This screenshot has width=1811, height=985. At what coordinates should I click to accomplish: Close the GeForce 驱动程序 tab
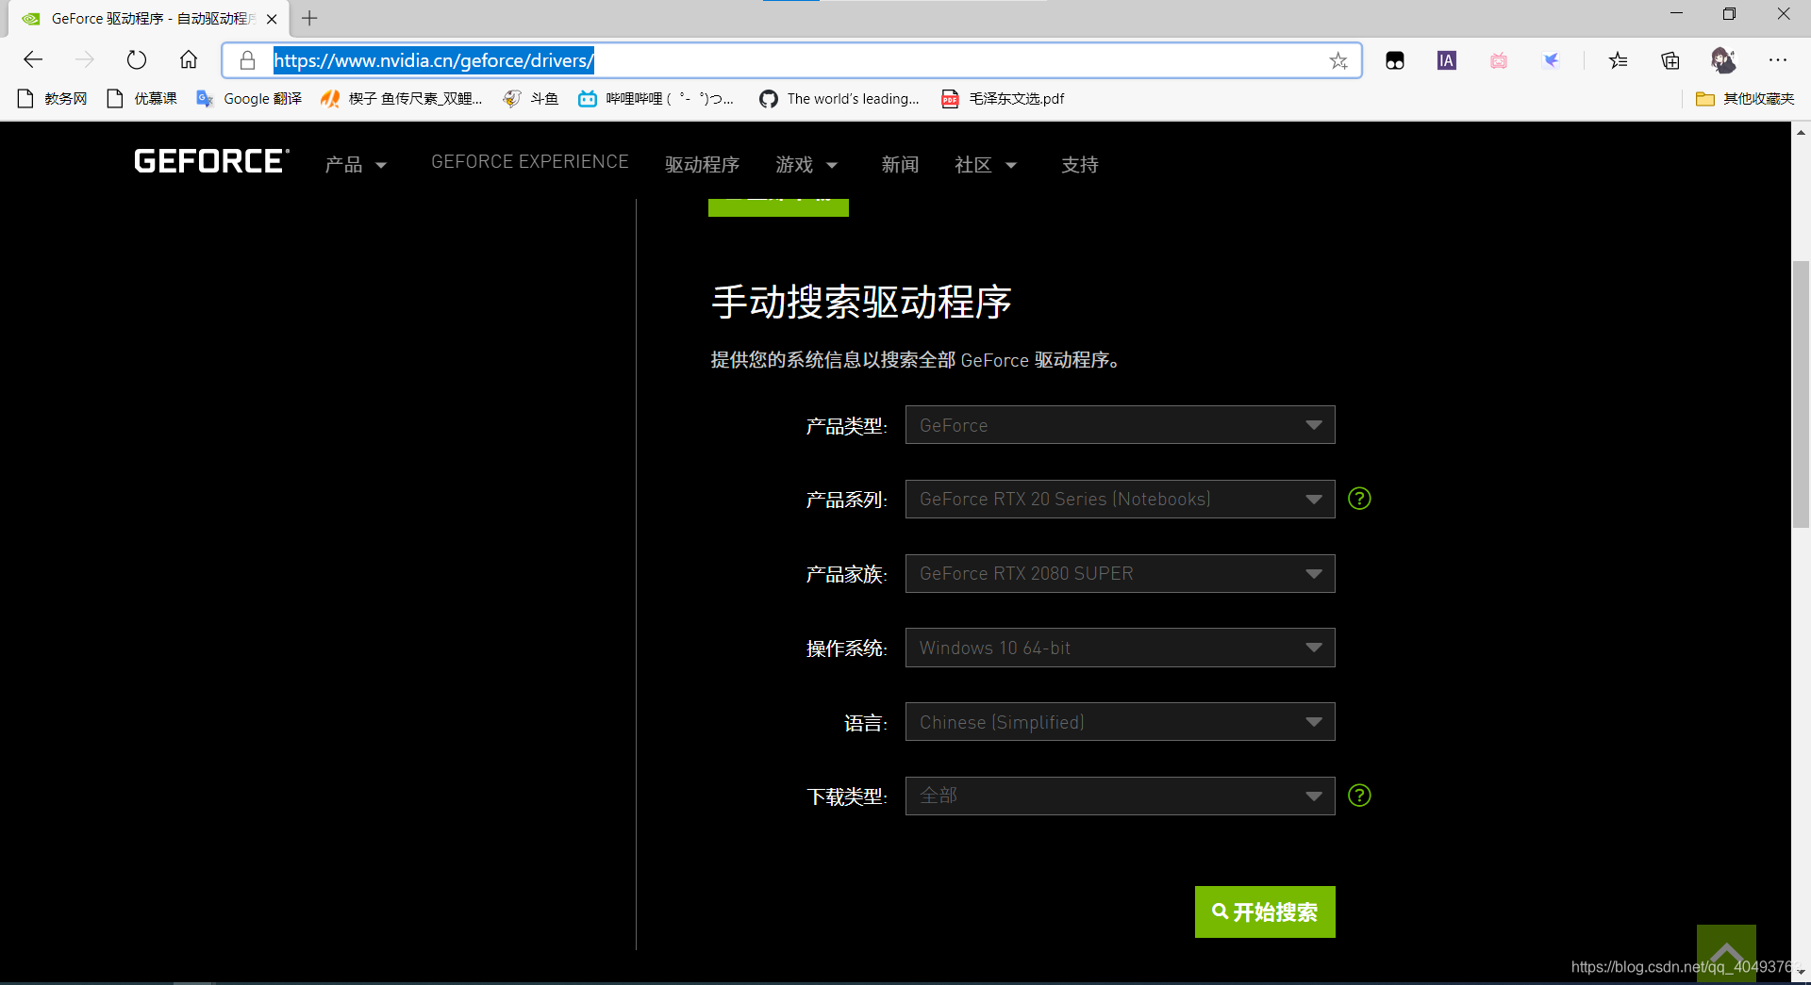(272, 19)
